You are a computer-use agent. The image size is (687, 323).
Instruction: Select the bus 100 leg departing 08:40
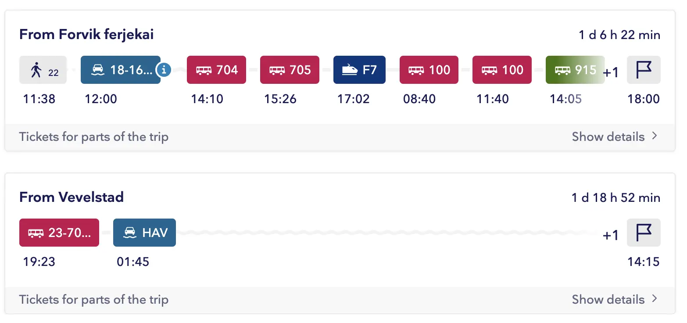[429, 70]
